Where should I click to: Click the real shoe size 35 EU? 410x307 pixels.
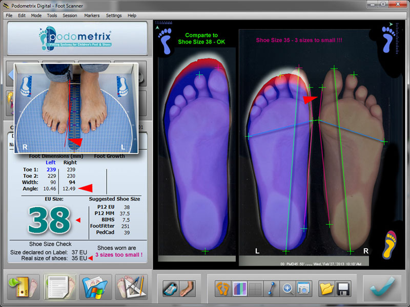[x=79, y=258]
